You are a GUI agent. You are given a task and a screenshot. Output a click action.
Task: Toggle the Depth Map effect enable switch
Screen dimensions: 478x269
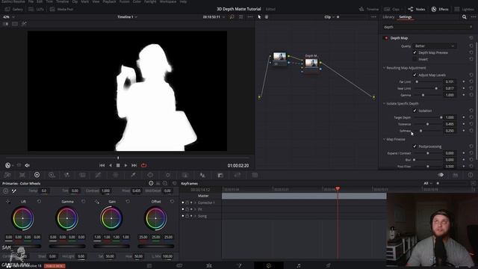pos(386,38)
